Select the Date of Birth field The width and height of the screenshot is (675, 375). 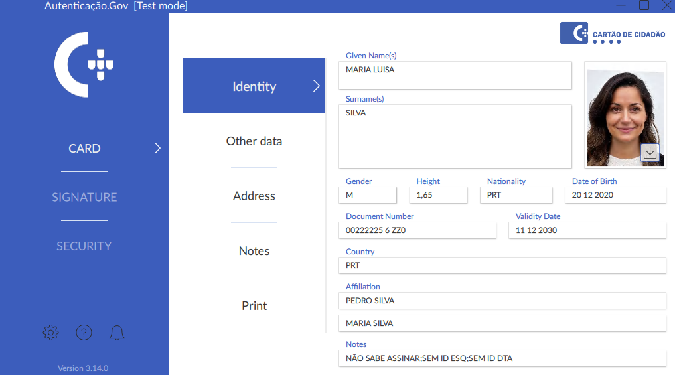click(x=615, y=195)
